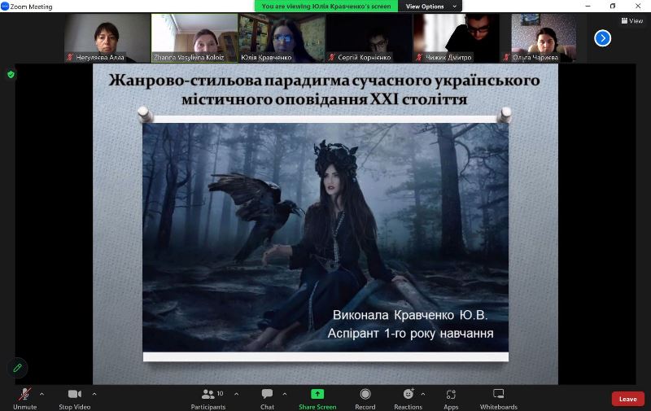This screenshot has height=411, width=651.
Task: Expand audio options arrow next to Unmute
Action: (x=42, y=394)
